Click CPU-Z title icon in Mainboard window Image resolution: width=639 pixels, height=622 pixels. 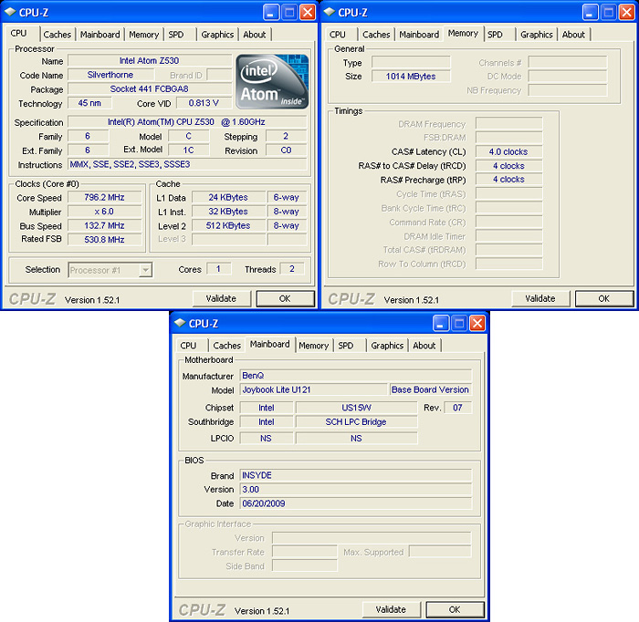(180, 323)
